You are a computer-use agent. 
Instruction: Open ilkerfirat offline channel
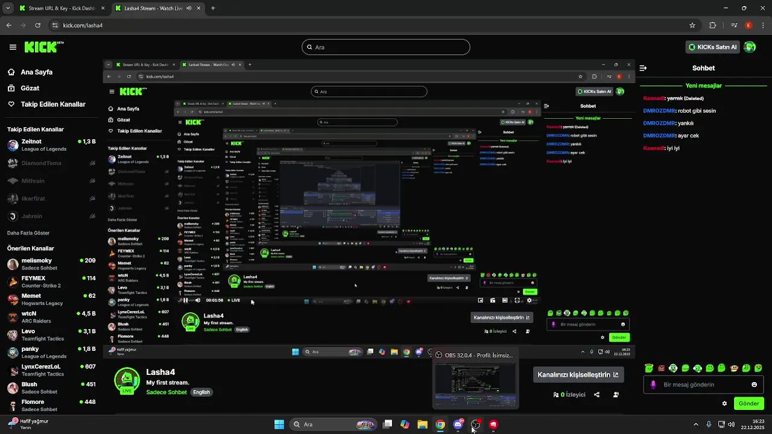coord(51,198)
